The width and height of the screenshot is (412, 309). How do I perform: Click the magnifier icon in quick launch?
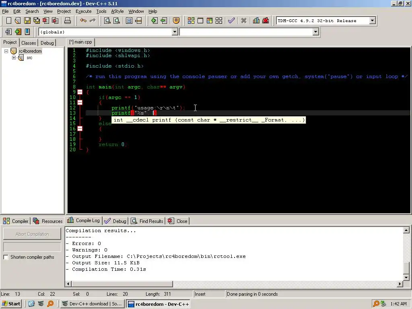tap(50, 304)
